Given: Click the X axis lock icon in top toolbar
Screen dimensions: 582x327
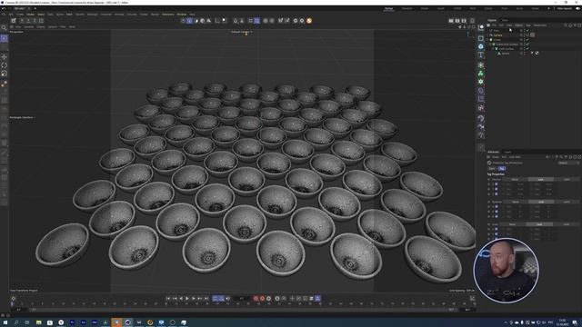Looking at the screenshot, I should 22,21.
